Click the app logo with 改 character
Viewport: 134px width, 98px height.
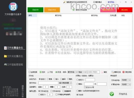pos(13,7)
